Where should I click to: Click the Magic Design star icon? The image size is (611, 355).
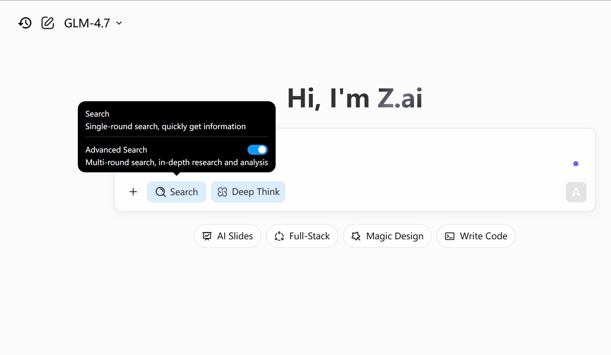[356, 236]
